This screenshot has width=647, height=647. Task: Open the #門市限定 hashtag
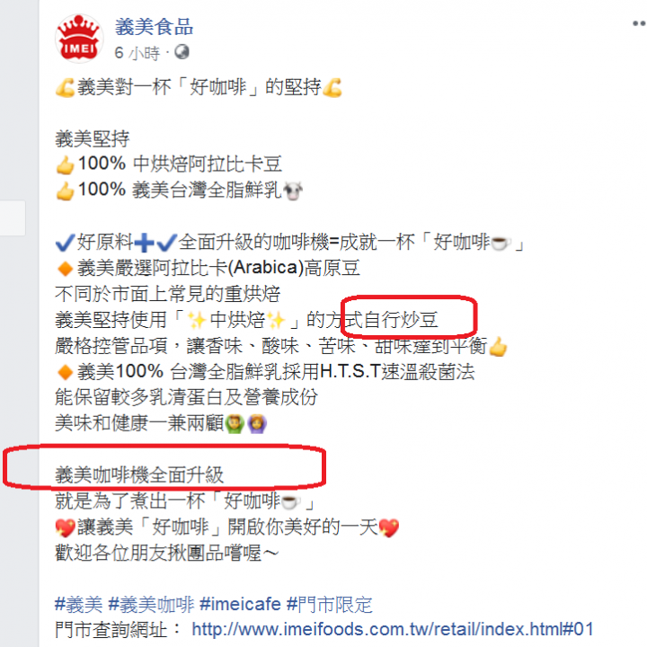tap(329, 605)
